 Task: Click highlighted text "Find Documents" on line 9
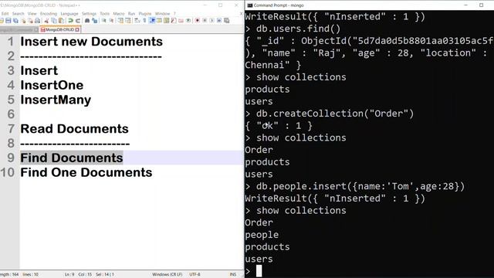[x=72, y=158]
